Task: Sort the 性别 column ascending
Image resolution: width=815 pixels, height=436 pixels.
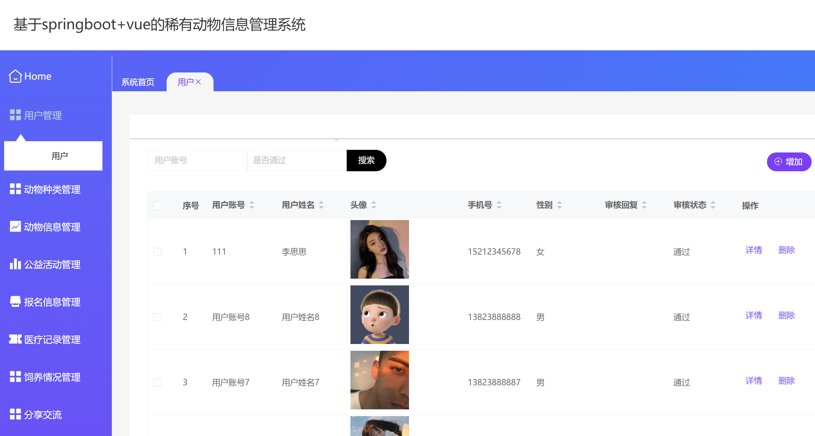Action: 559,203
